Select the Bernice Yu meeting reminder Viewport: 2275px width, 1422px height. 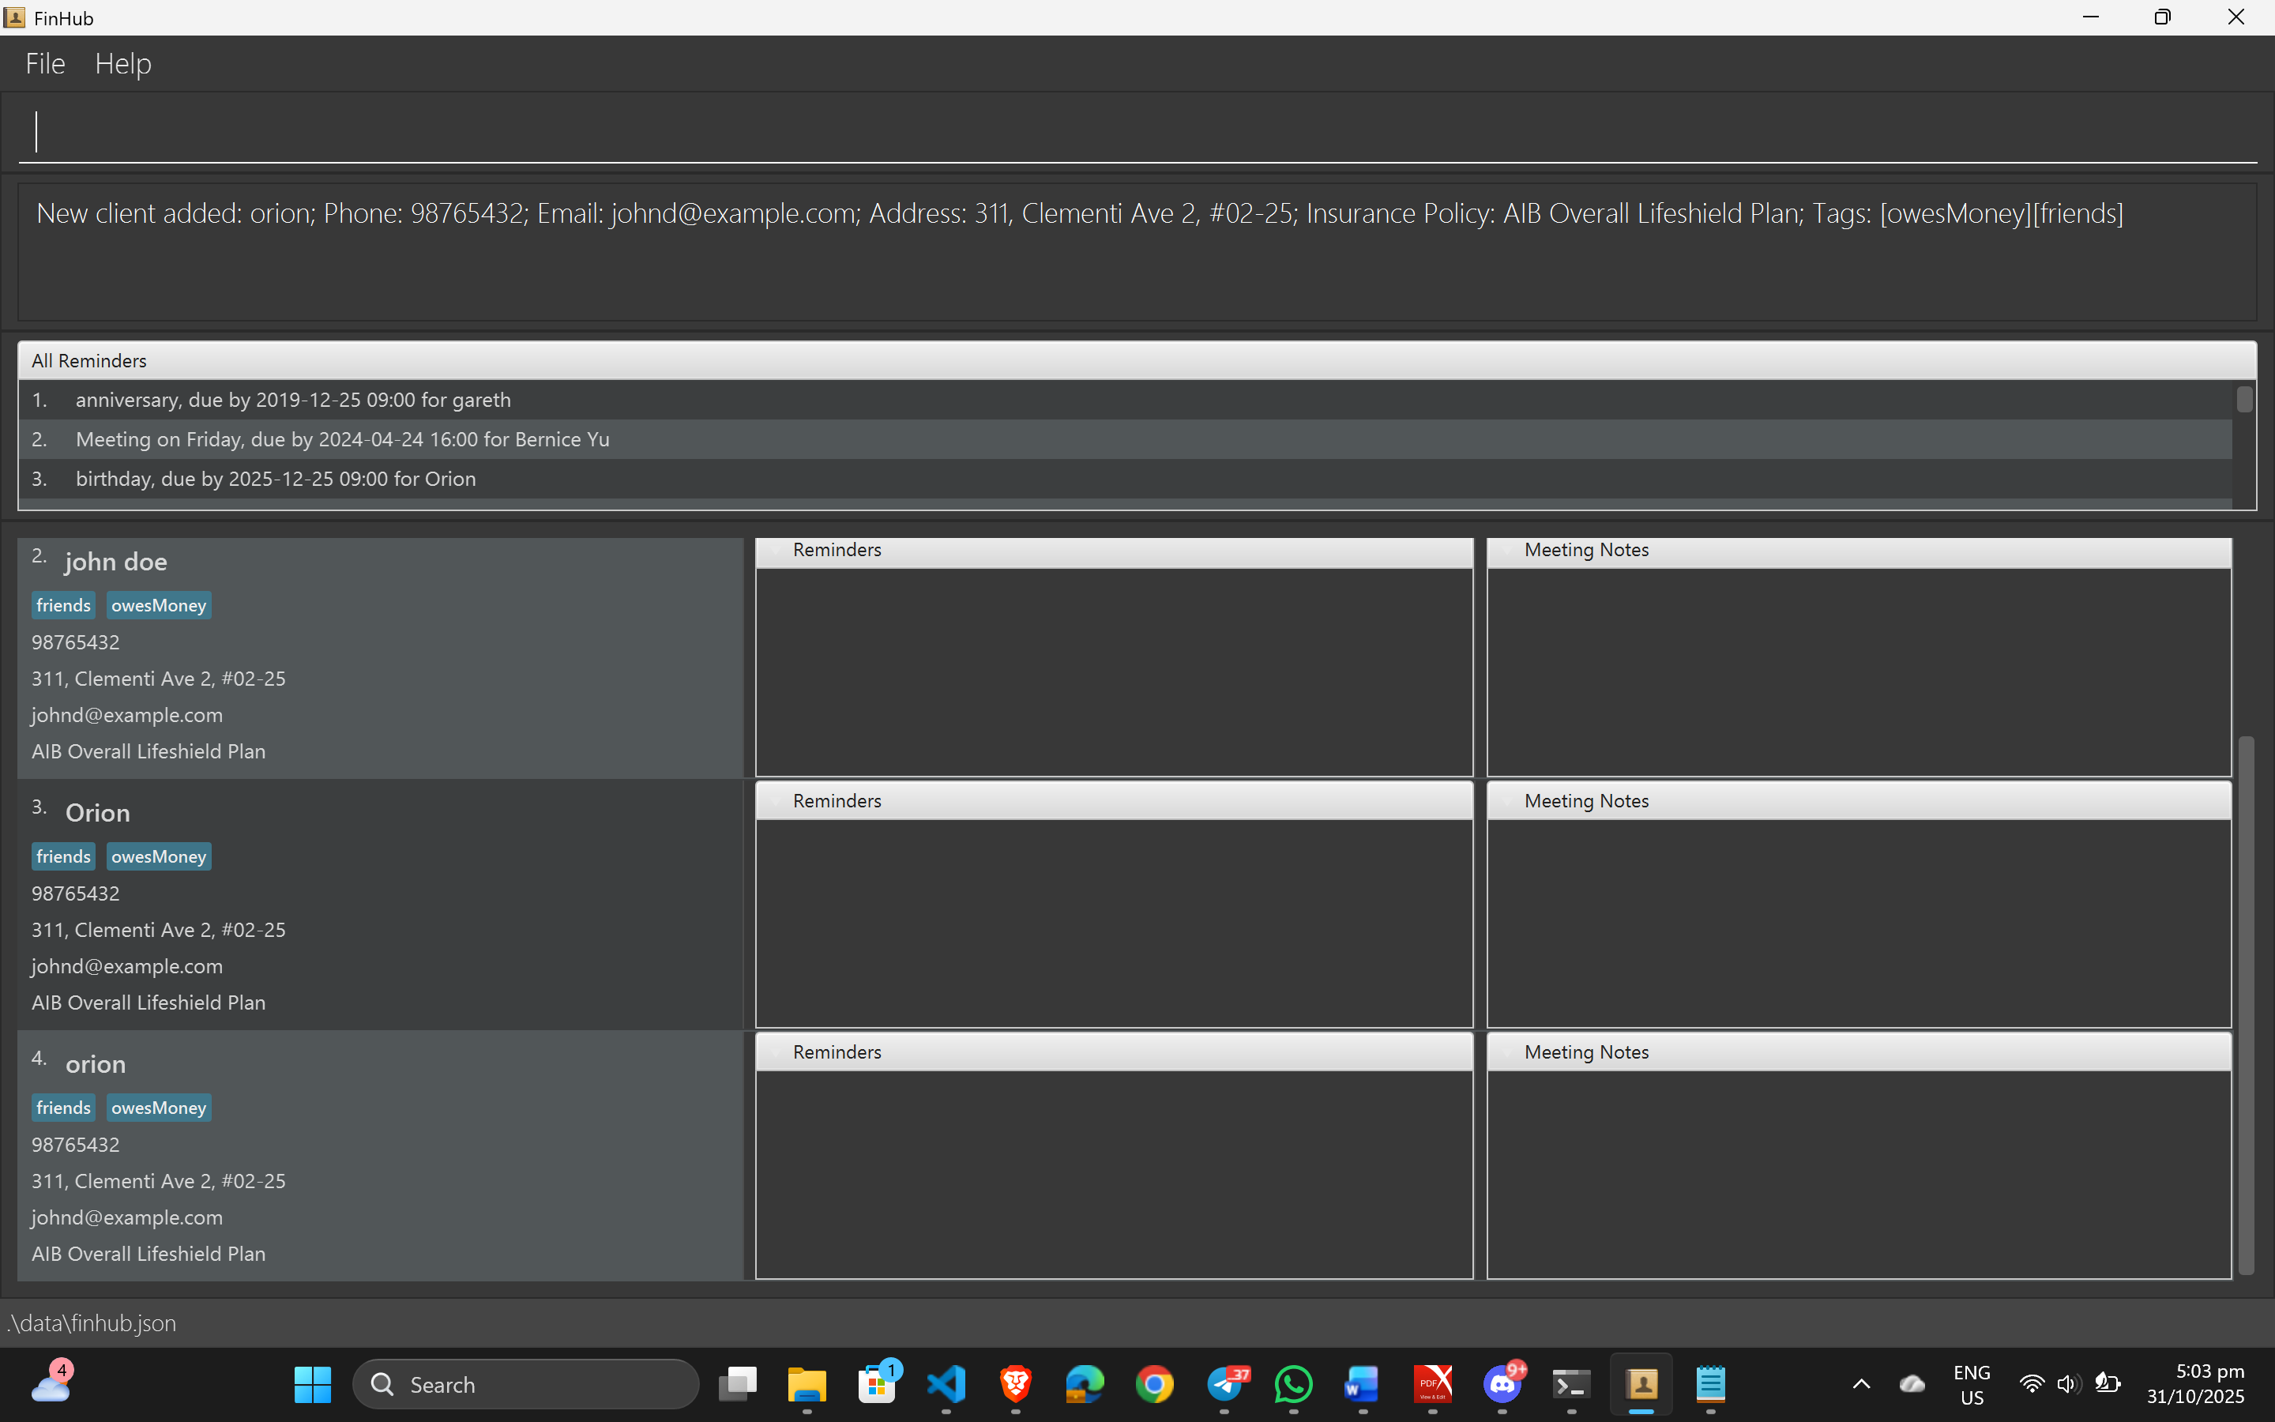(x=342, y=439)
